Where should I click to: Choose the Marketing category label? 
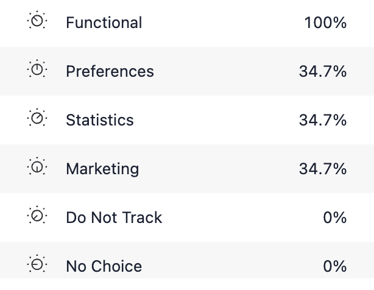(102, 169)
